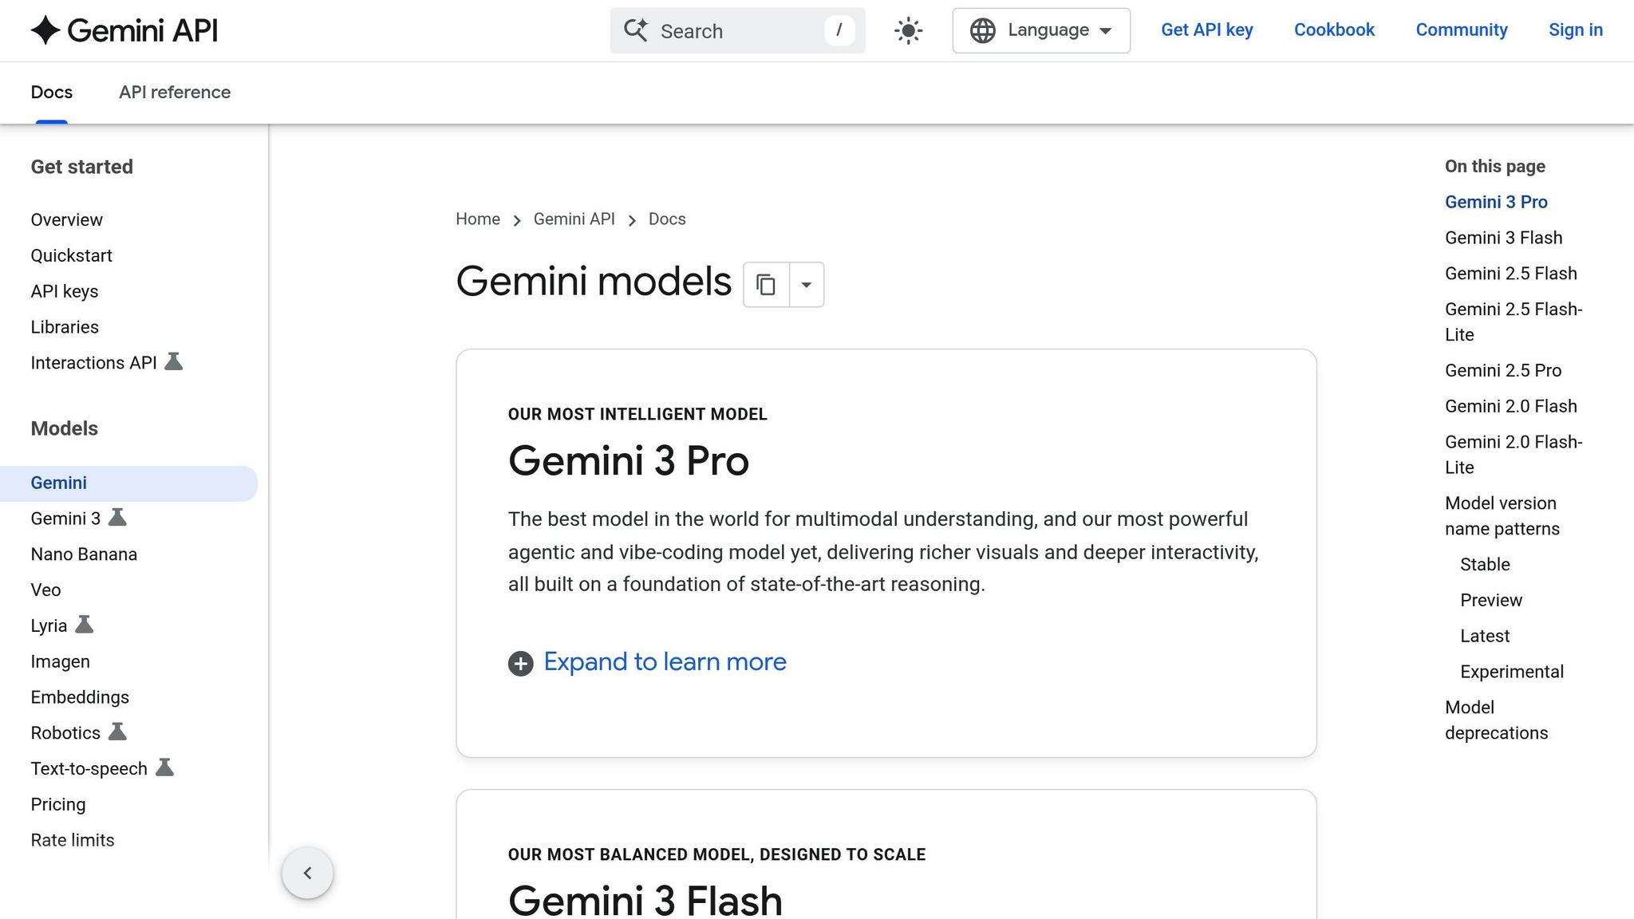Click the globe icon in the Language selector
The height and width of the screenshot is (919, 1634).
click(x=983, y=30)
